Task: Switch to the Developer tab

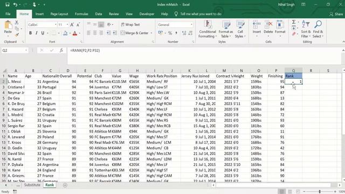Action: [147, 14]
